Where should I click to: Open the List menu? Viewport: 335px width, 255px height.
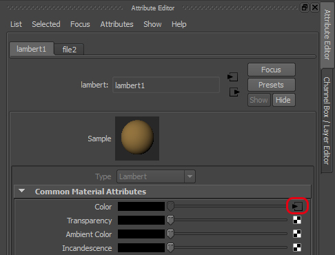[16, 24]
